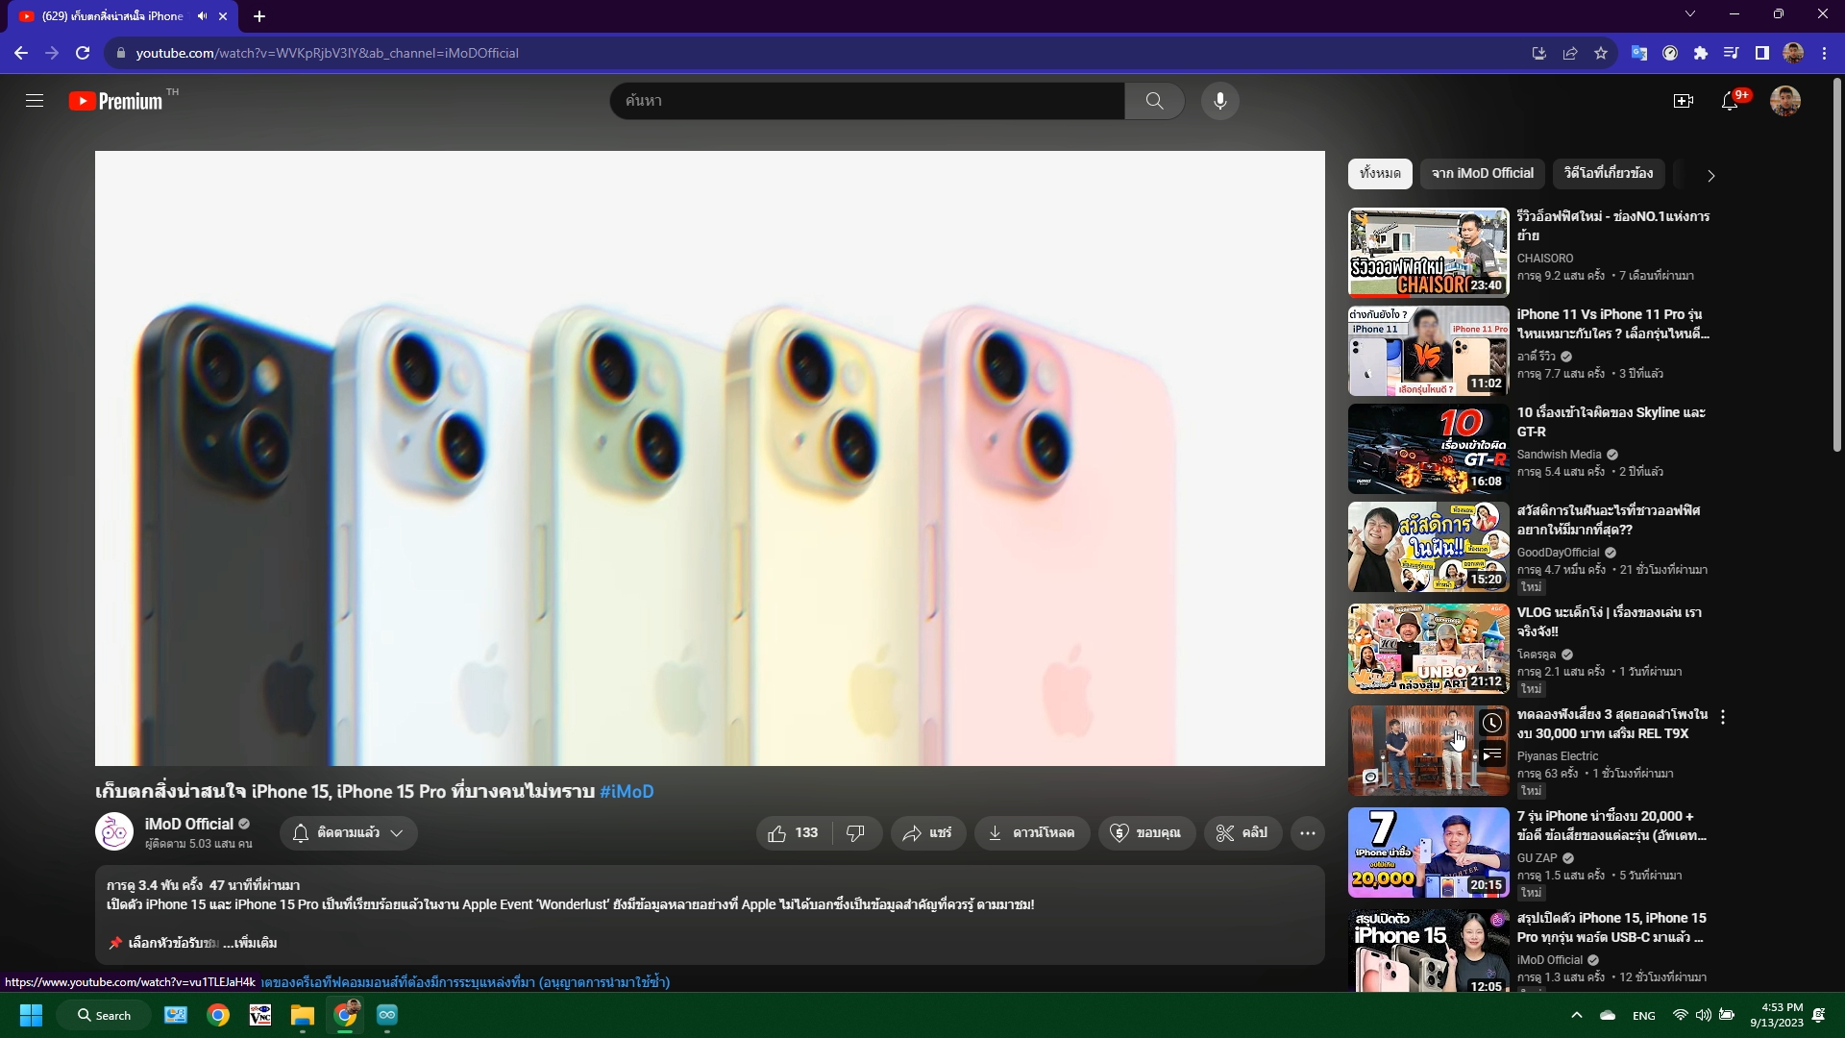1845x1038 pixels.
Task: Click the main video player
Action: tap(709, 458)
